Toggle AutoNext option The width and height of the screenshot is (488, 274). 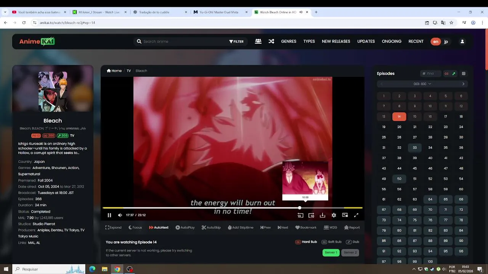(x=159, y=228)
